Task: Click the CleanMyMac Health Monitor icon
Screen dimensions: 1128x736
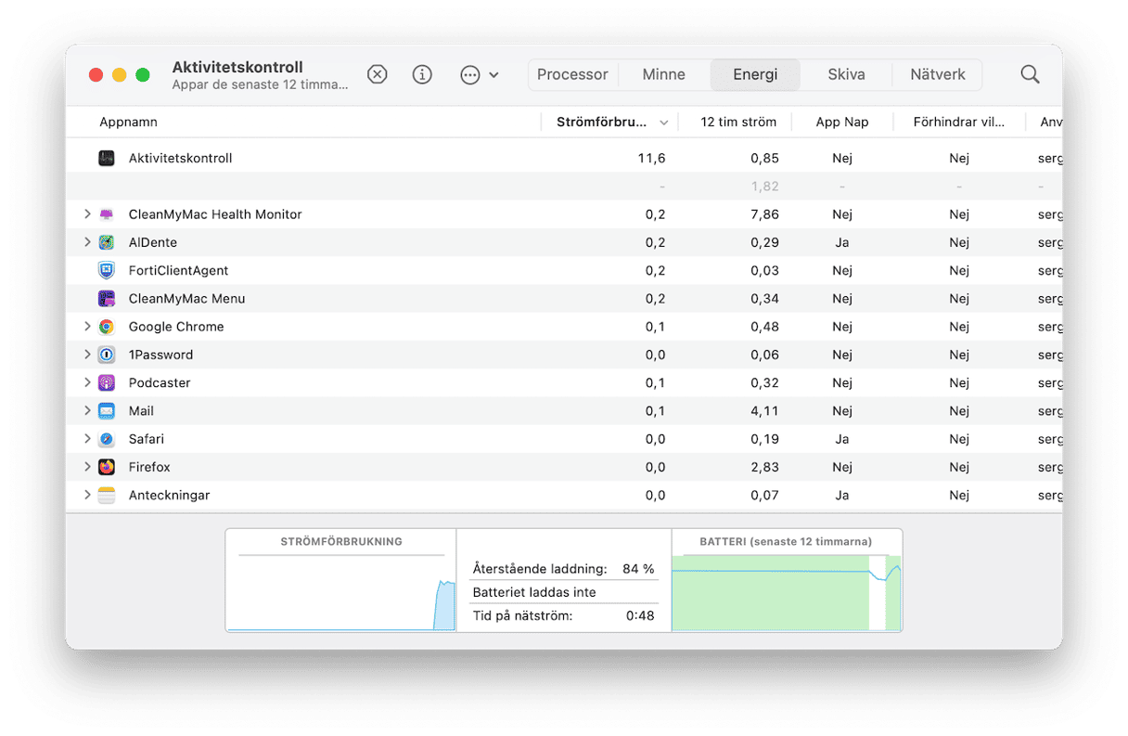Action: [x=107, y=214]
